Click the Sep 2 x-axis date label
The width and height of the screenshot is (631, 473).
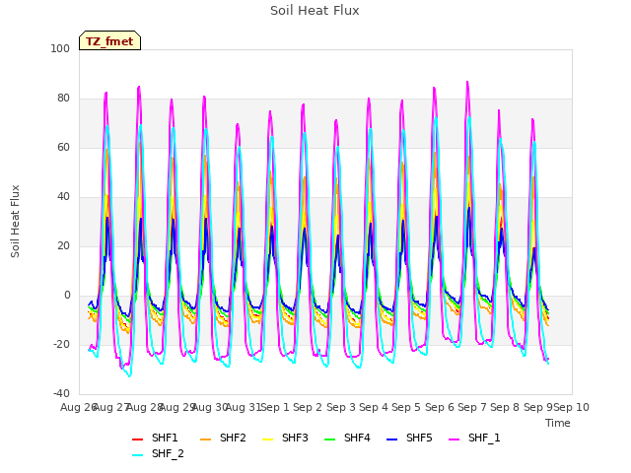[x=308, y=407]
